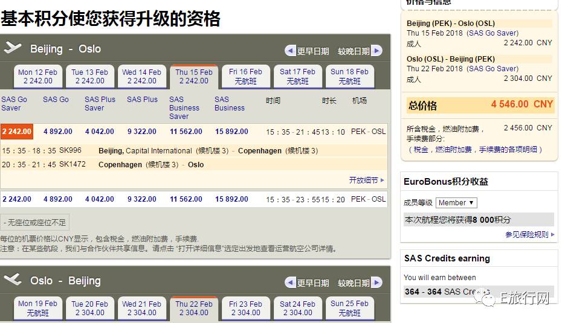Click the SK996 flight number text
The height and width of the screenshot is (323, 568).
pyautogui.click(x=70, y=150)
